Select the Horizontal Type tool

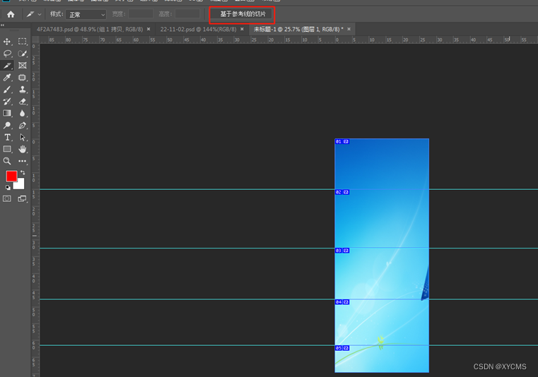point(7,137)
